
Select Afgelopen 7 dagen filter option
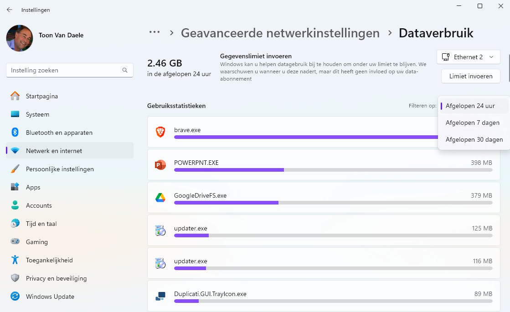coord(472,123)
